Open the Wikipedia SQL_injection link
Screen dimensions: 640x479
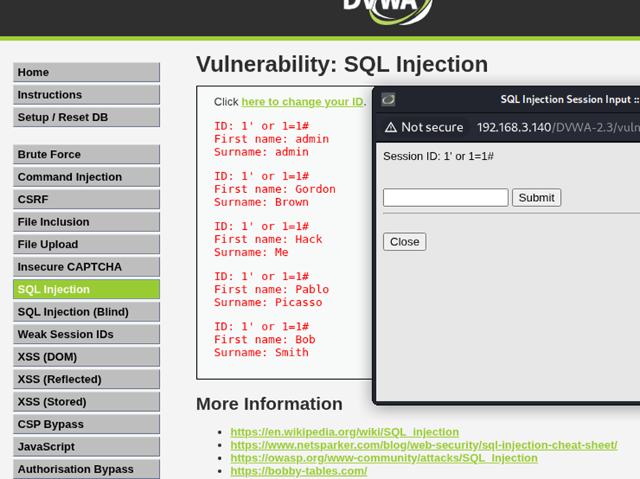tap(345, 432)
